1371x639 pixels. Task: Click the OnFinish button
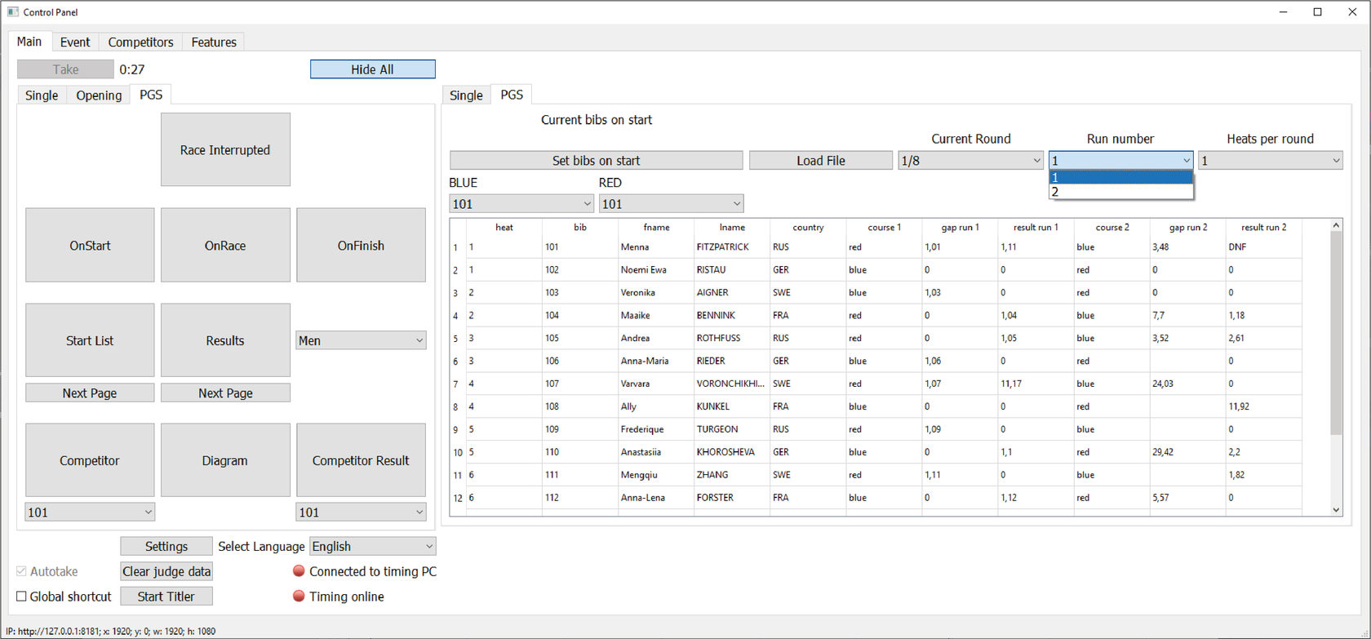click(361, 245)
